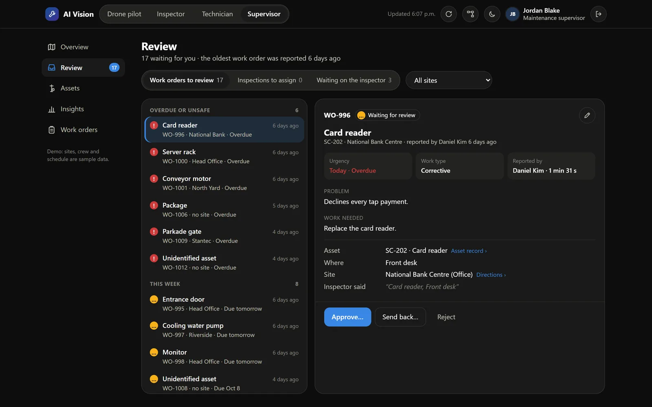This screenshot has width=652, height=407.
Task: Reject the card reader work order
Action: coord(446,317)
